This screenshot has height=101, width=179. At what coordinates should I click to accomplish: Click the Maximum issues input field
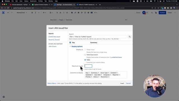pos(88,66)
